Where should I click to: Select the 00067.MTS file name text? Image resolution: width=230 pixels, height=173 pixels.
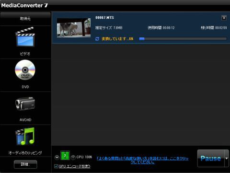[104, 18]
